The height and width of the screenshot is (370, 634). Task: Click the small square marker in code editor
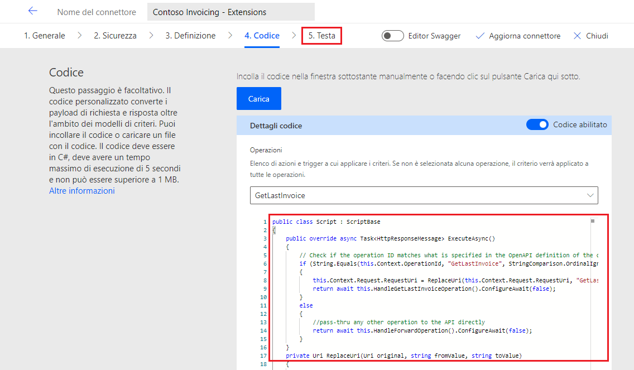click(x=592, y=221)
